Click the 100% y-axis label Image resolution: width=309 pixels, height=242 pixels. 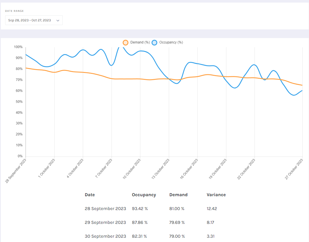click(18, 47)
